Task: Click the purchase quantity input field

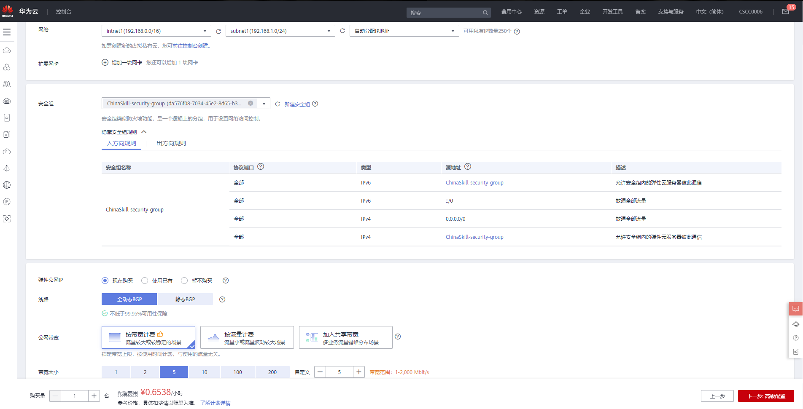Action: (75, 396)
